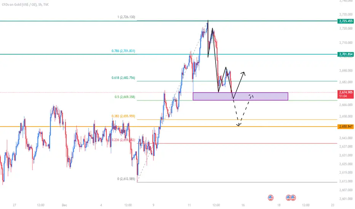This screenshot has width=355, height=209.
Task: Click the price axis value 2,601.000
Action: coord(346,199)
